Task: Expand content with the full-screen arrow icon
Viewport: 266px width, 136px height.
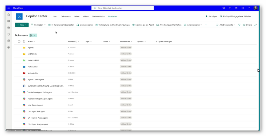Action: (256, 25)
